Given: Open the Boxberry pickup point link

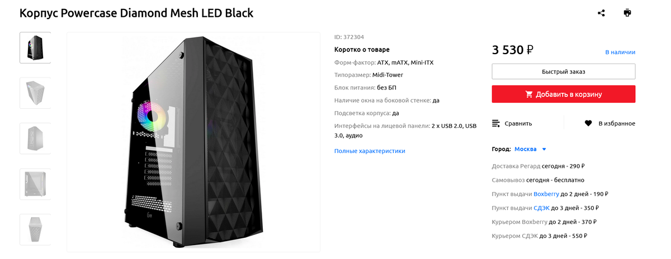Looking at the screenshot, I should 546,194.
